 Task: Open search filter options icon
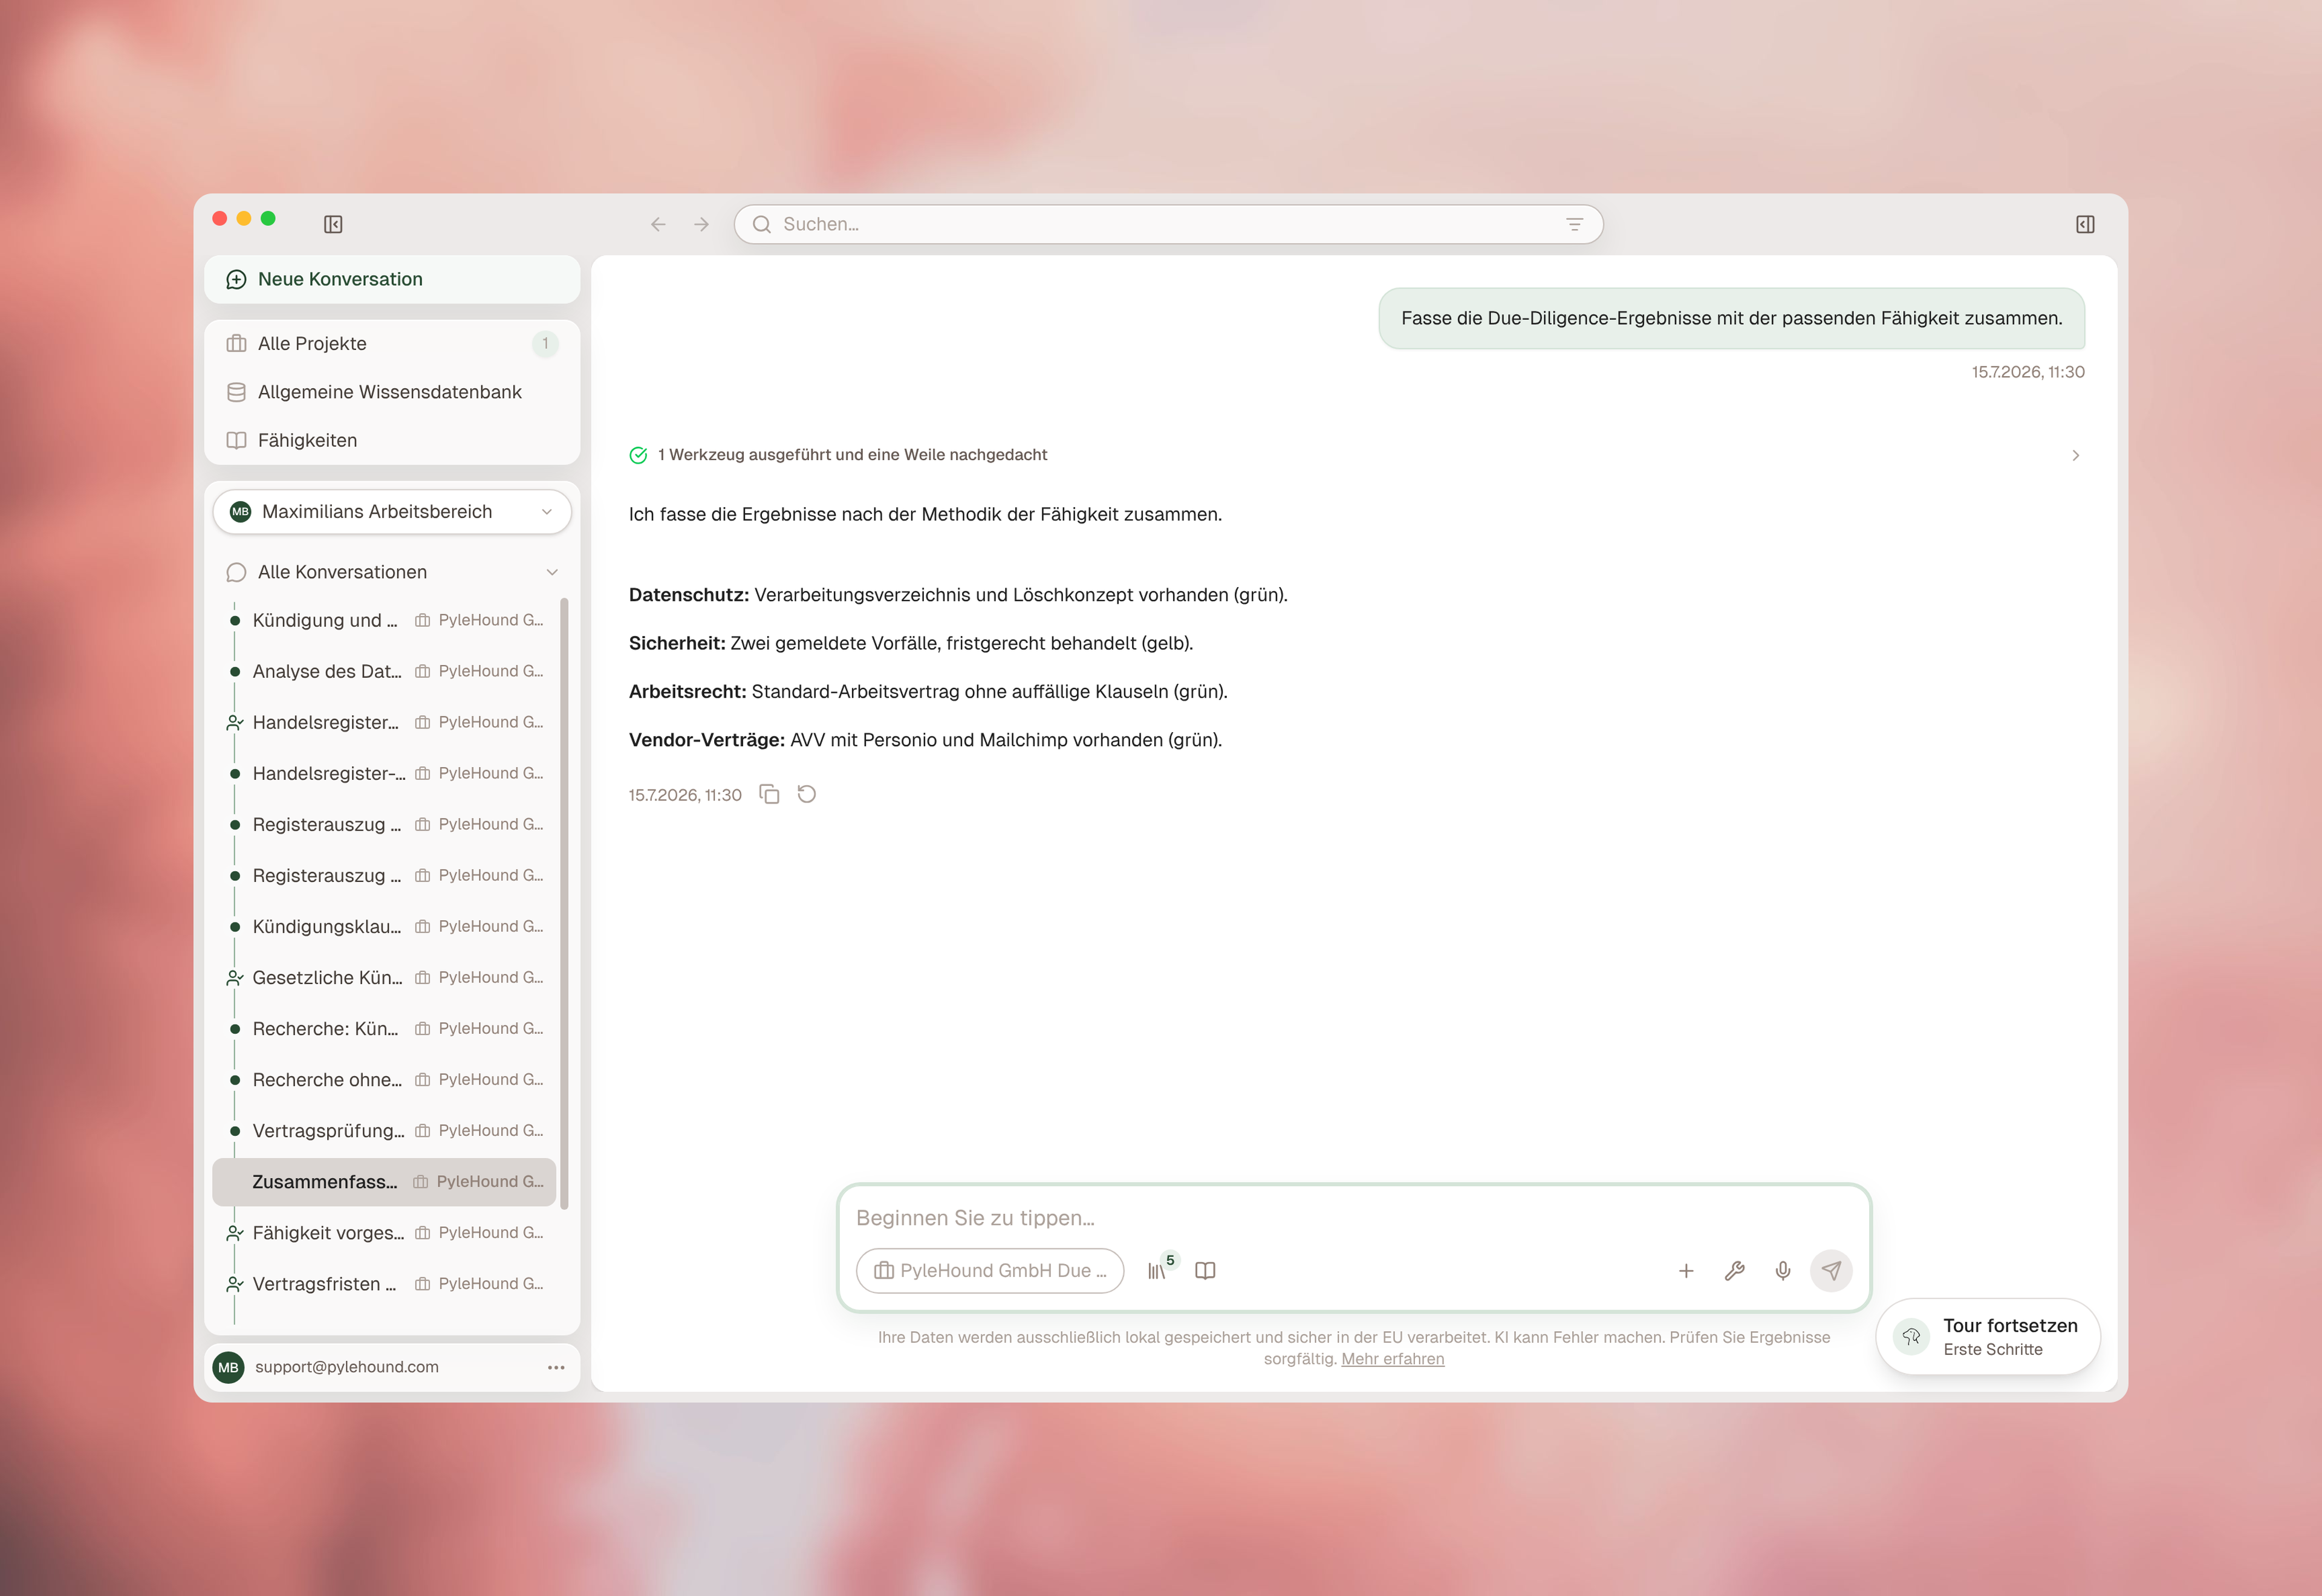tap(1574, 224)
